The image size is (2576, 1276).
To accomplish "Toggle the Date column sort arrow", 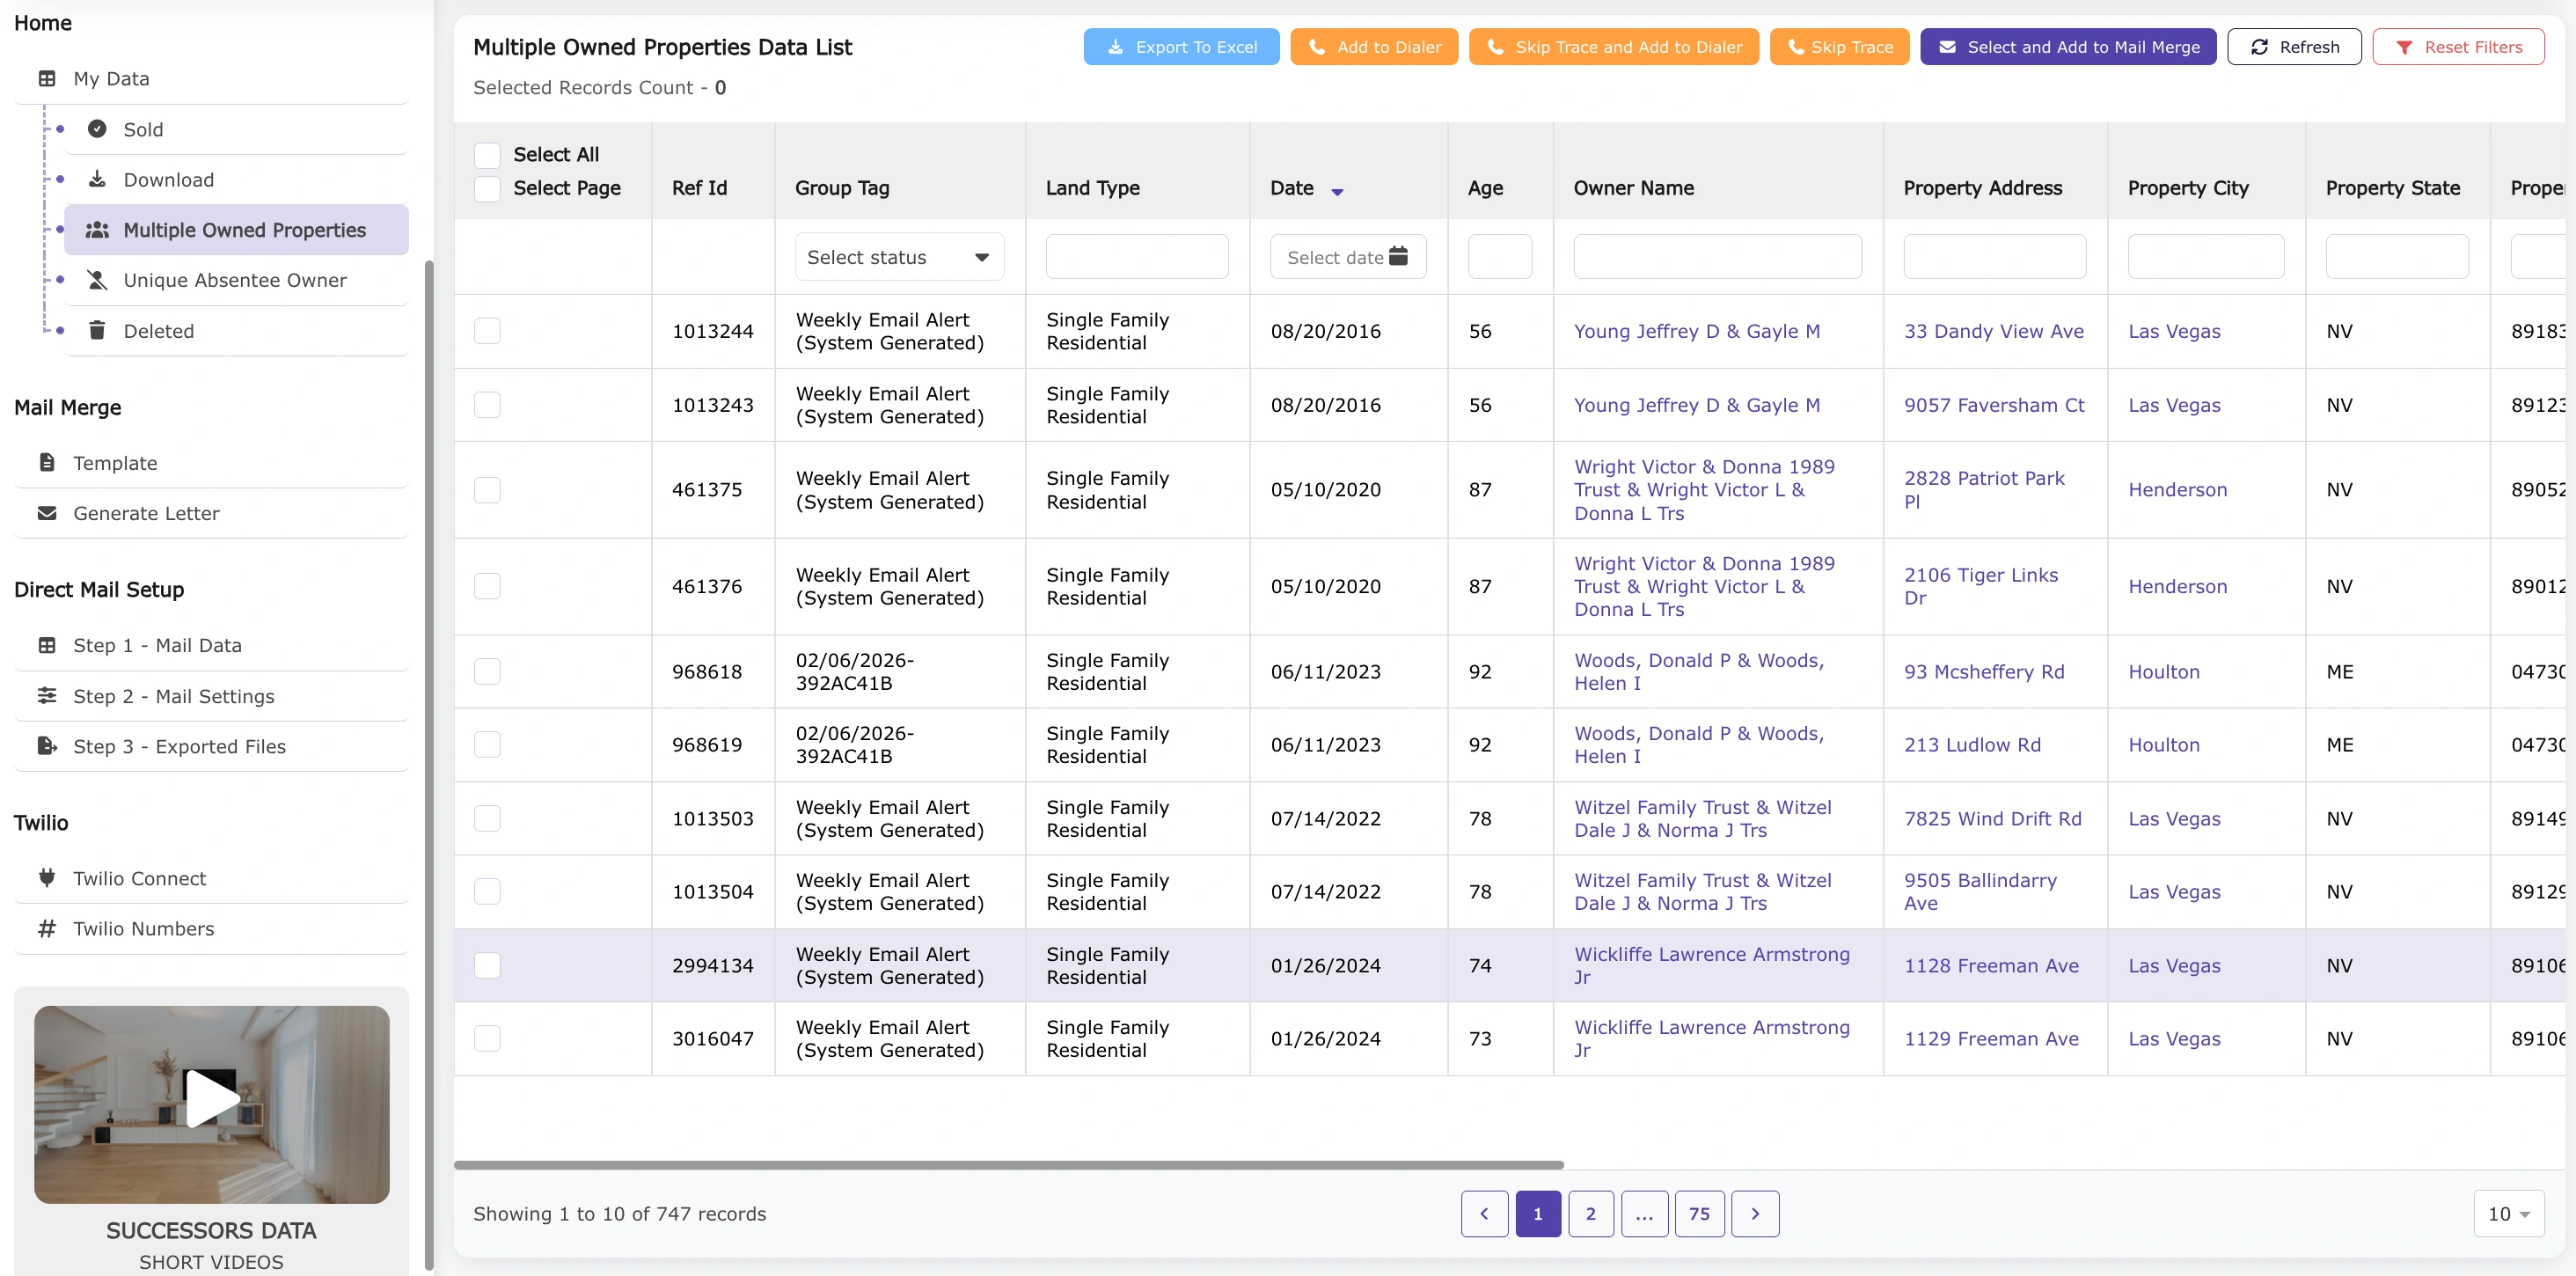I will coord(1338,190).
